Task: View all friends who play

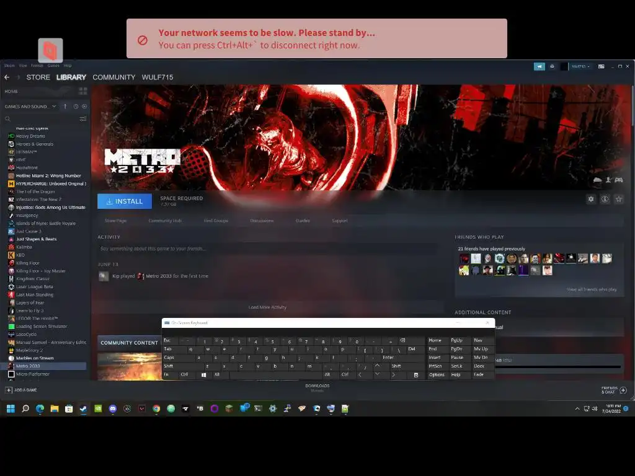Action: pyautogui.click(x=592, y=289)
